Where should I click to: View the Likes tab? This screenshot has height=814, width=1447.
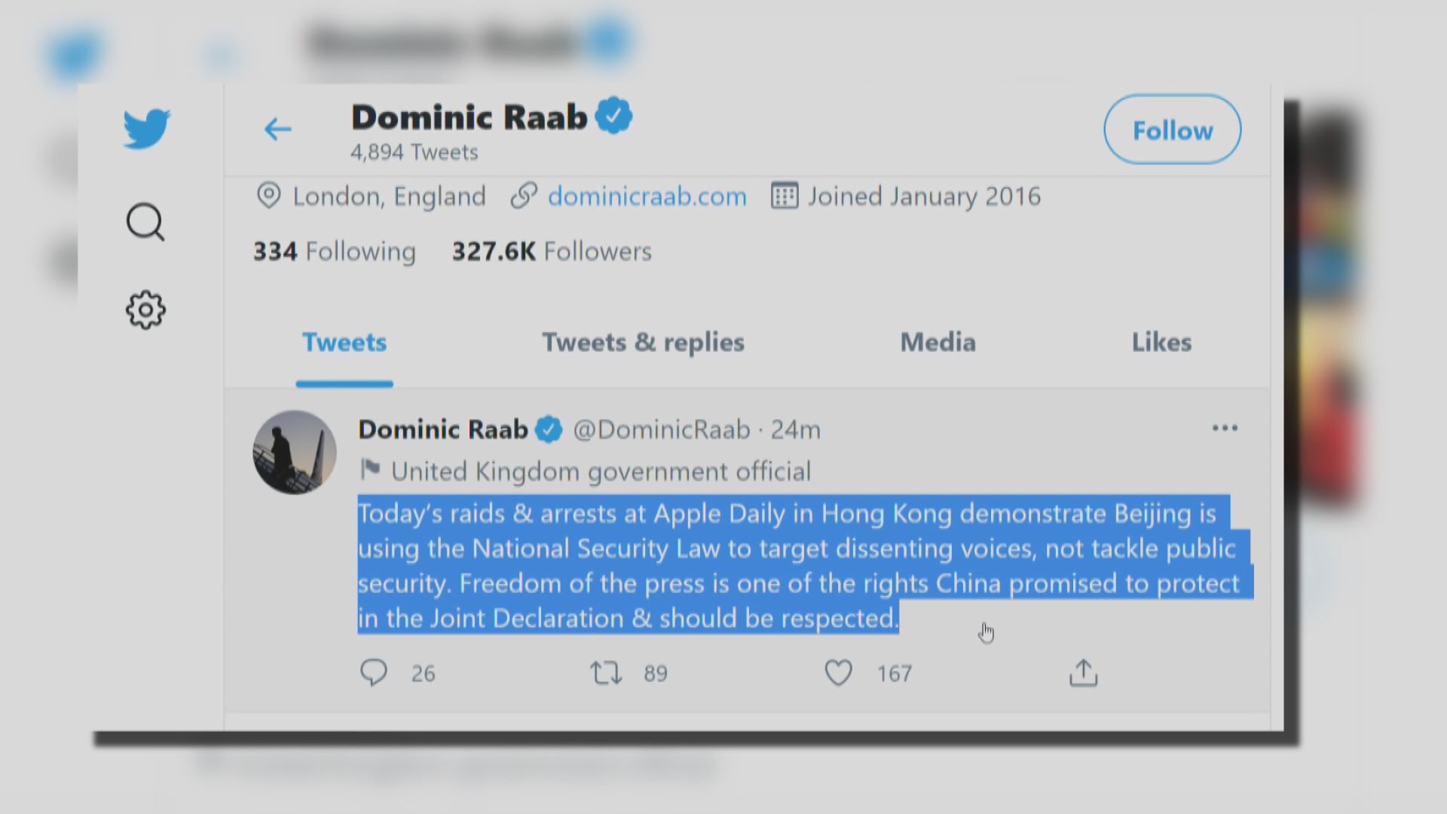(1161, 343)
